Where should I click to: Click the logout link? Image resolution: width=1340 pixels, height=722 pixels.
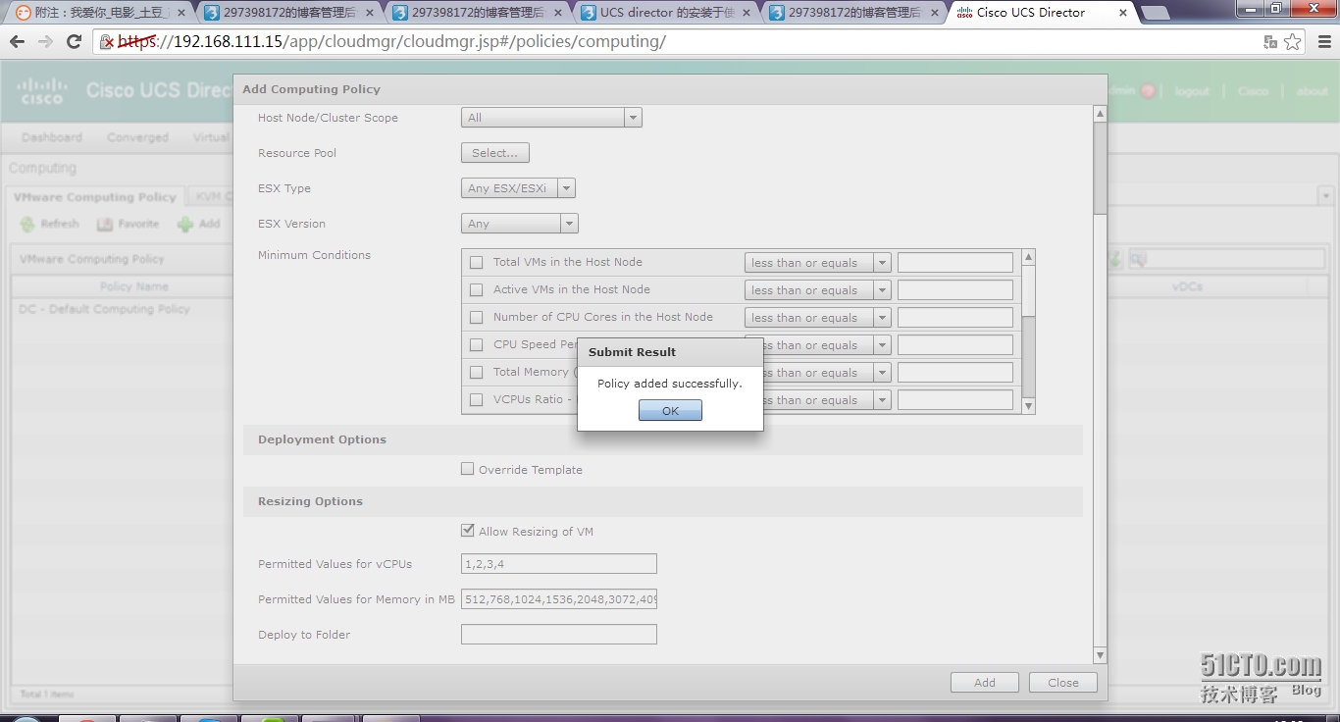(1192, 91)
